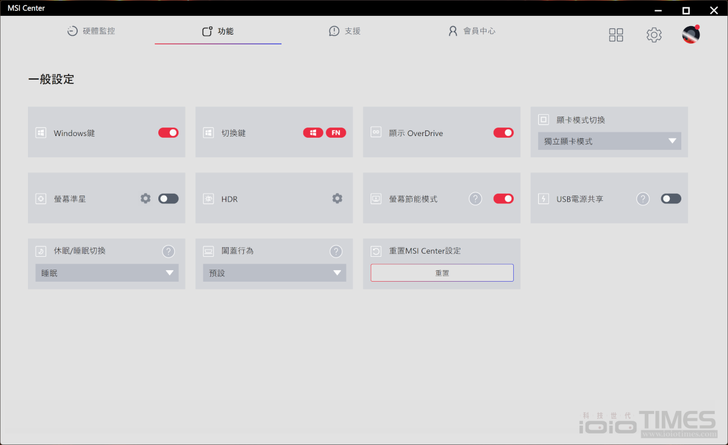Click the HDR card icon
Screen dimensions: 728x445
208,199
